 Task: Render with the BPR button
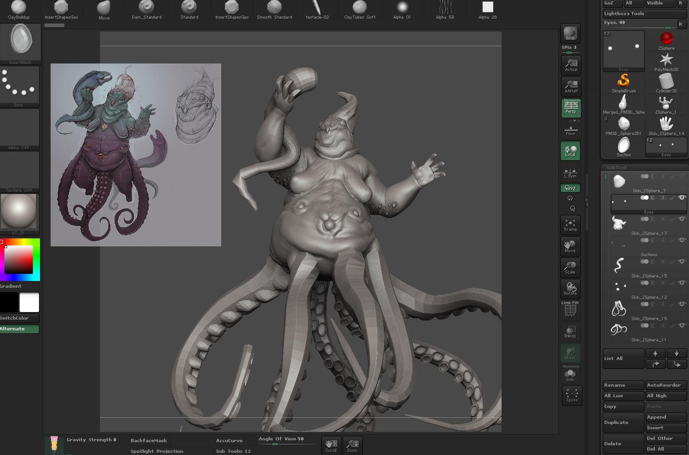[570, 33]
